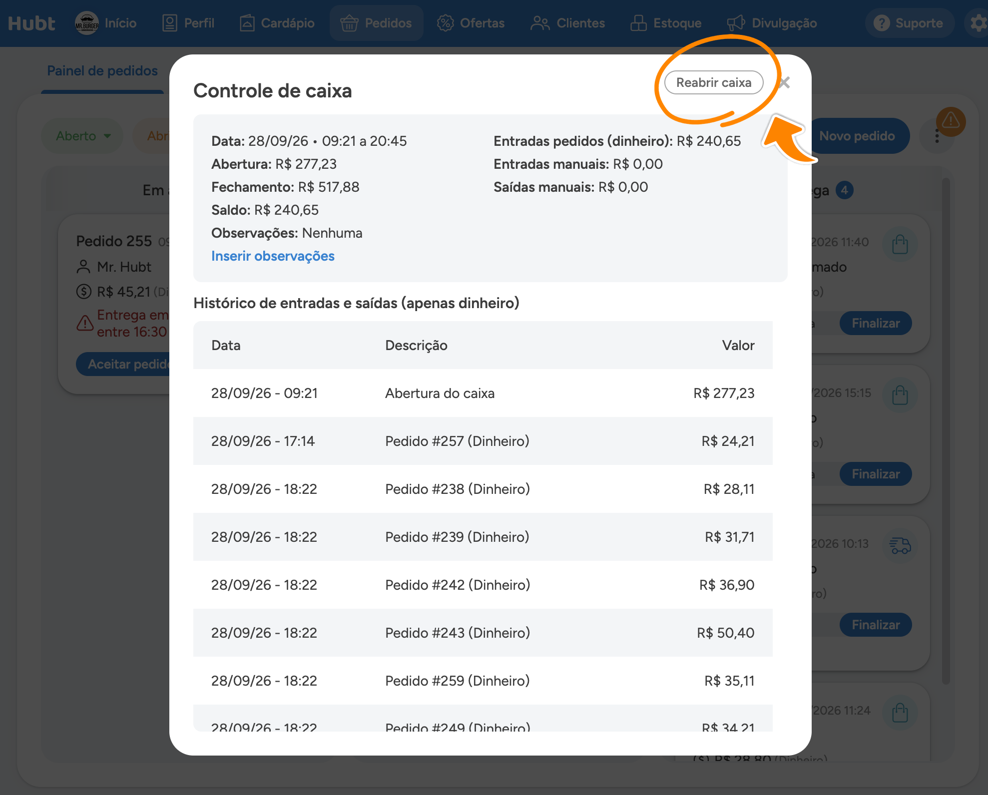Open the Início menu with burger logo
The width and height of the screenshot is (988, 795).
(106, 23)
